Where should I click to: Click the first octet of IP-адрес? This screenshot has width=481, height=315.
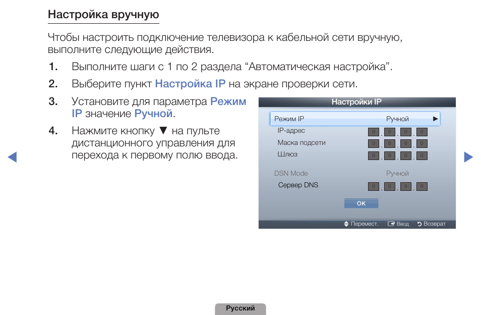pyautogui.click(x=373, y=132)
